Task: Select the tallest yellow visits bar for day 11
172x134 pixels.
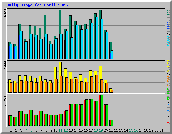Action: 60,69
